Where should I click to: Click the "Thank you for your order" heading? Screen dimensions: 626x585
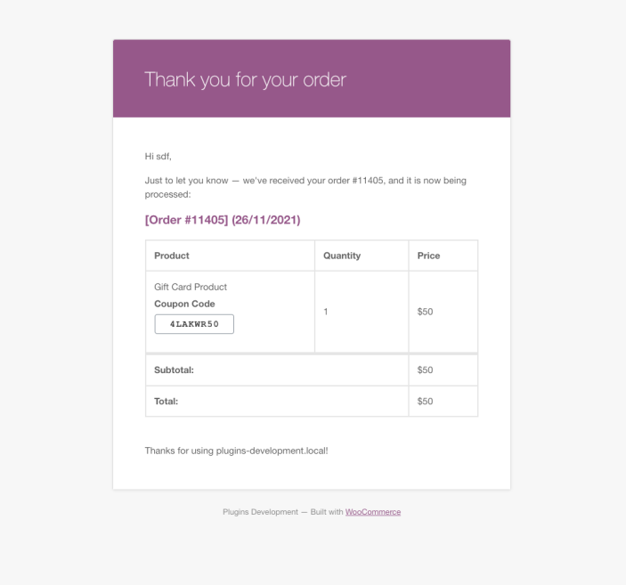tap(245, 79)
